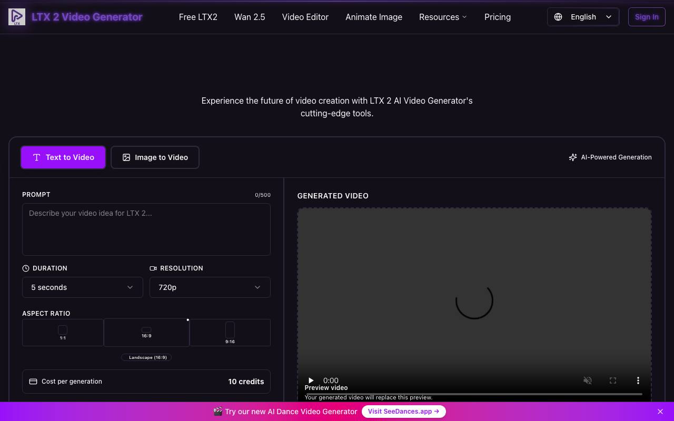Click the PROMPT label
This screenshot has width=674, height=421.
tap(36, 195)
